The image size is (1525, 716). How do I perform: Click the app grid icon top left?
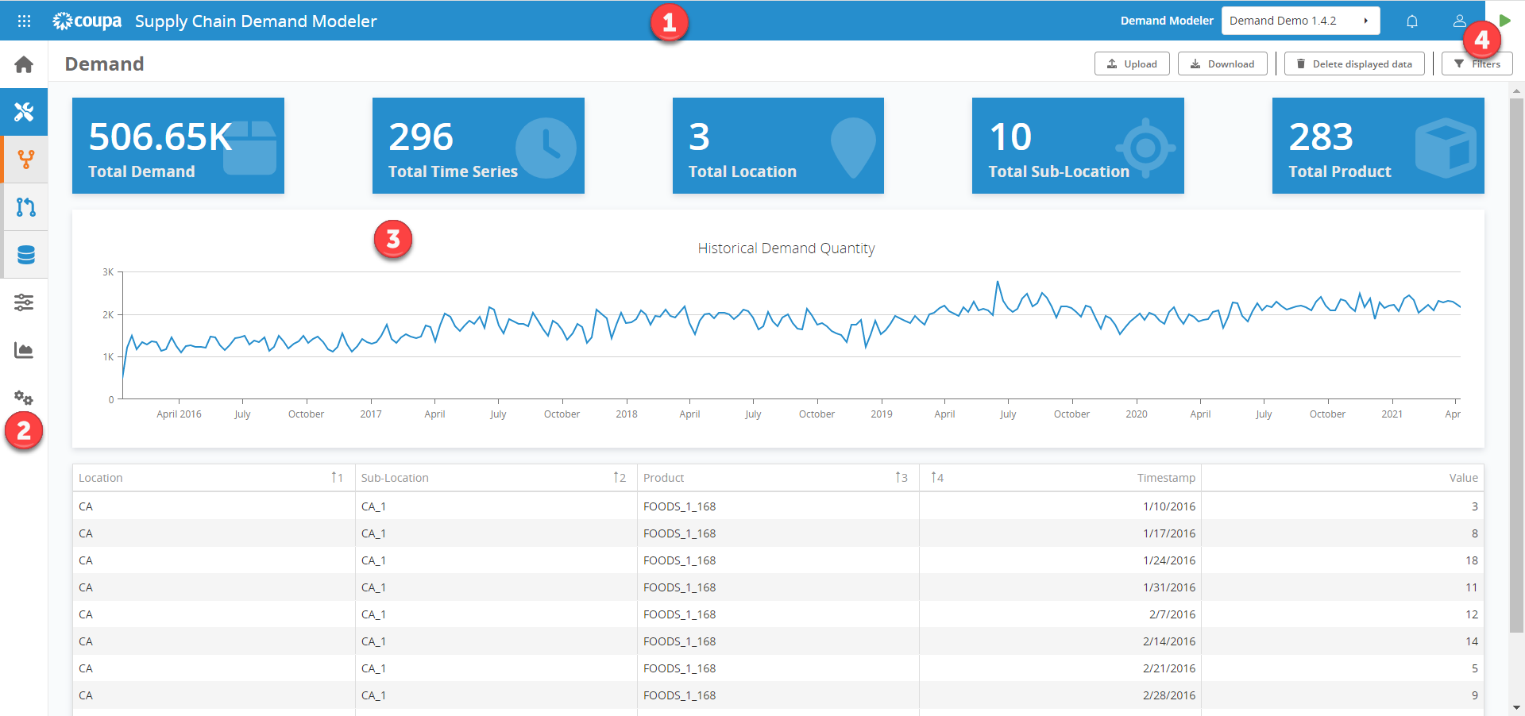point(23,21)
